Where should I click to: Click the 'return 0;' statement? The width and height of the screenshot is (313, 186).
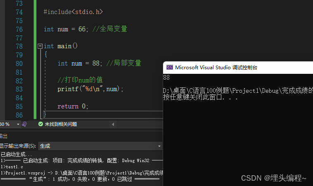pyautogui.click(x=73, y=106)
